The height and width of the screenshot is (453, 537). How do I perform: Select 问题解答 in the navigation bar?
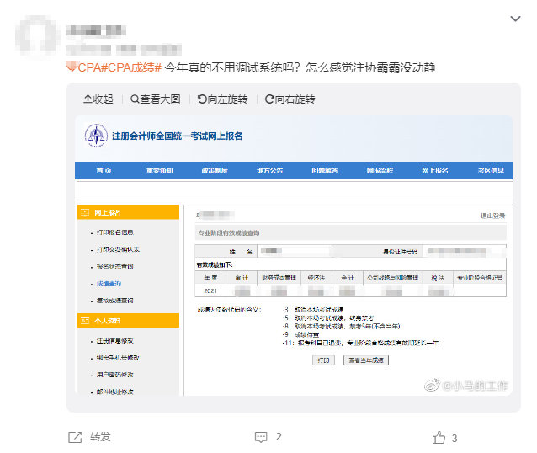pyautogui.click(x=325, y=170)
